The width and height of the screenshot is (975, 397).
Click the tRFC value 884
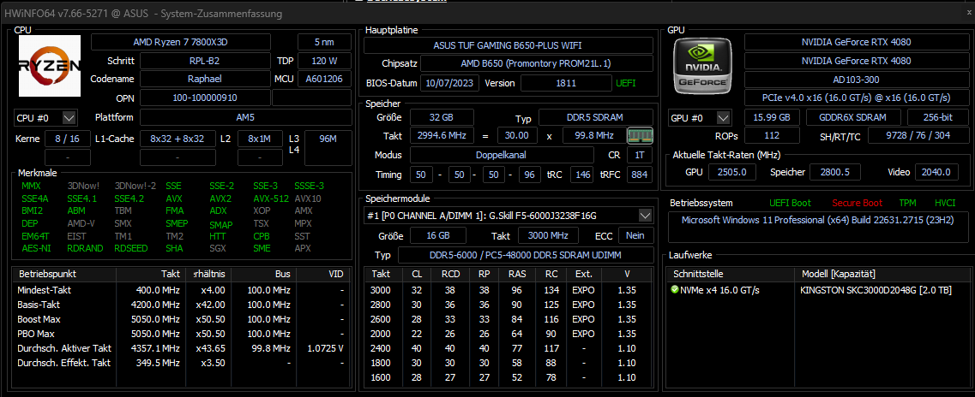pos(639,175)
